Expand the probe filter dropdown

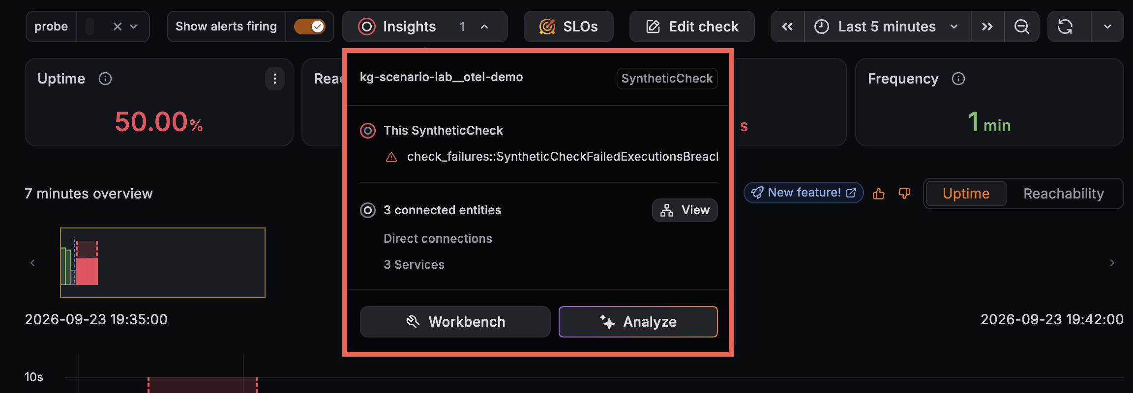point(133,27)
